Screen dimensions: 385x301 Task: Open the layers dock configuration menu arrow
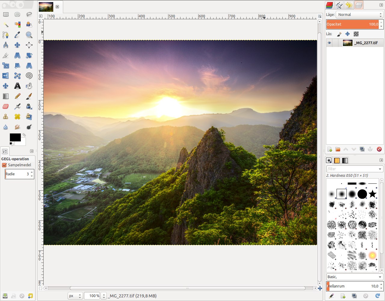[381, 5]
